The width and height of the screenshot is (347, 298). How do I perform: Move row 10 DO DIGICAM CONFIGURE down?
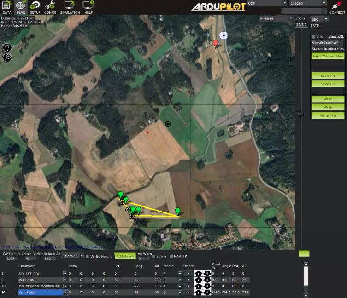click(207, 286)
